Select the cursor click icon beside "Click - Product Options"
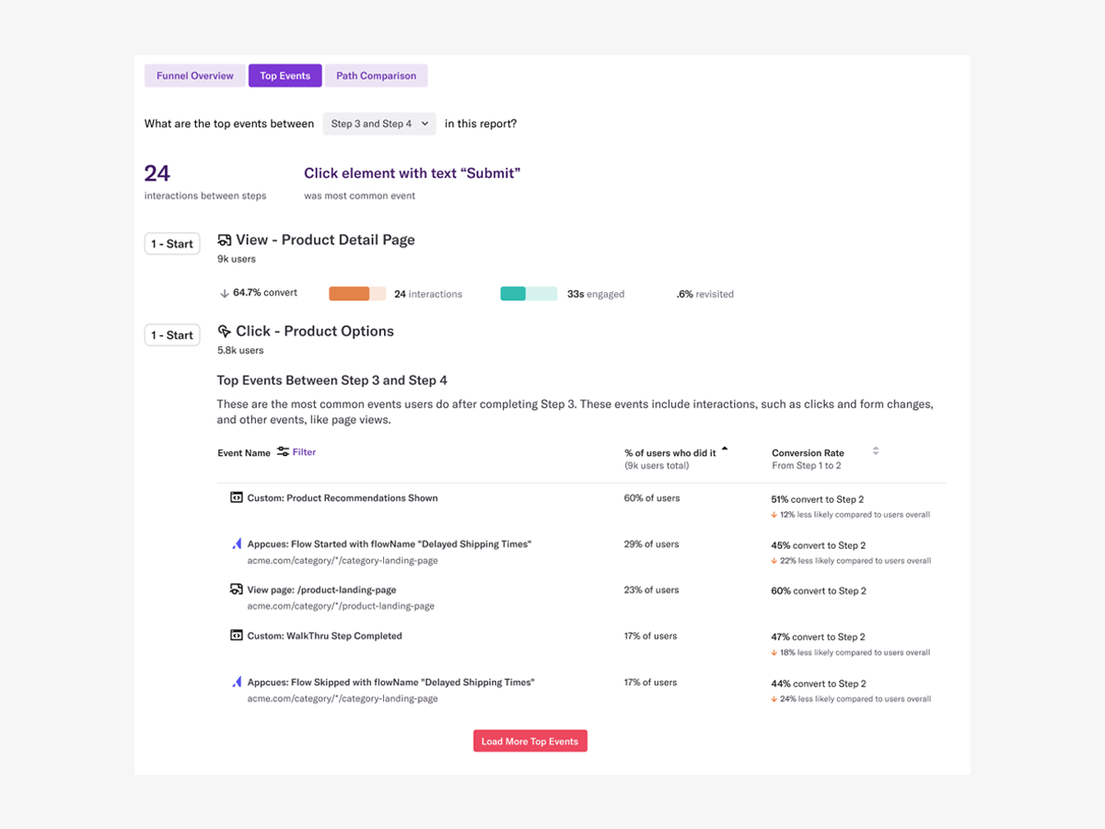 [223, 330]
